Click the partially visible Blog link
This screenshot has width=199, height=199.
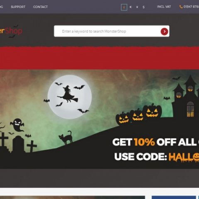click(1, 7)
